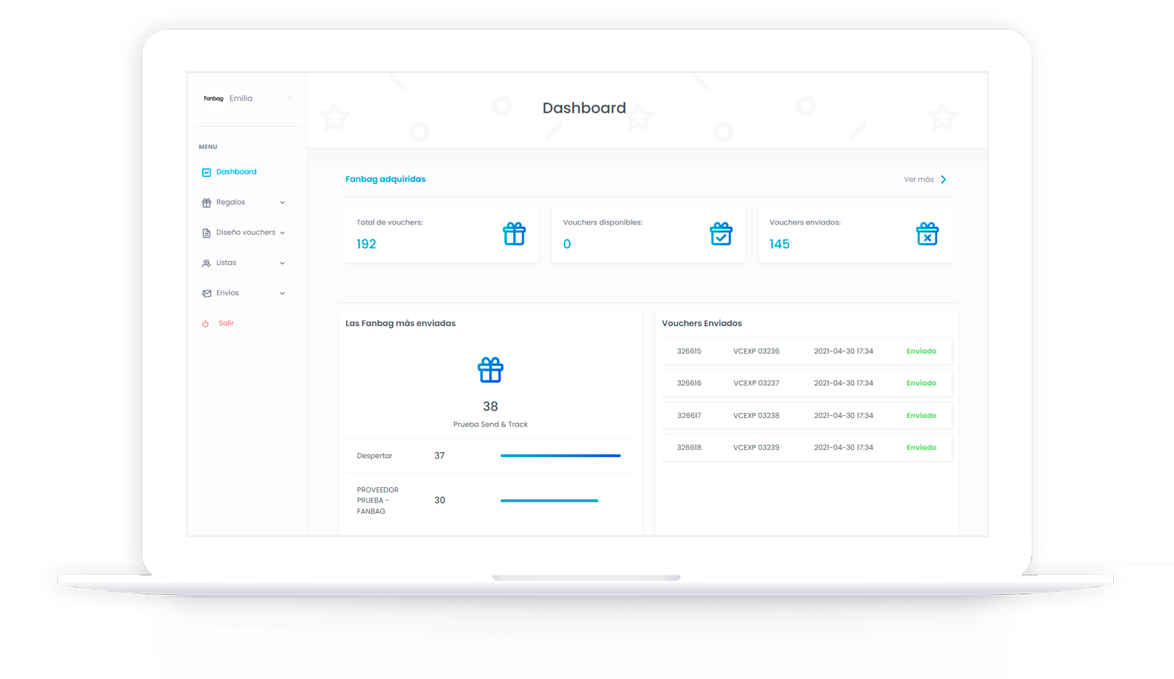Click code VCEXP 03237

pos(756,383)
